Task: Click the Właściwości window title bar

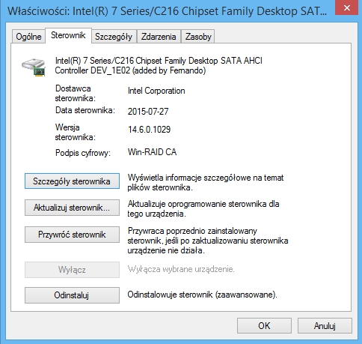Action: [x=167, y=11]
